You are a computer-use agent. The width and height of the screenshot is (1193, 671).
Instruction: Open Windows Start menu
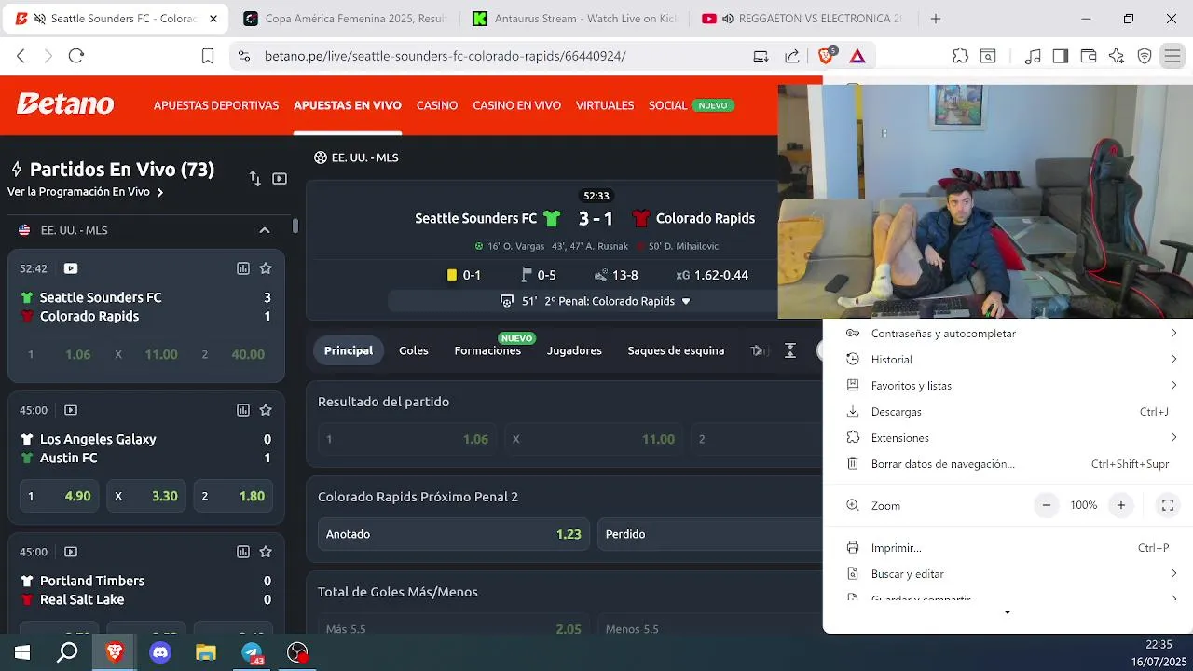click(x=22, y=652)
